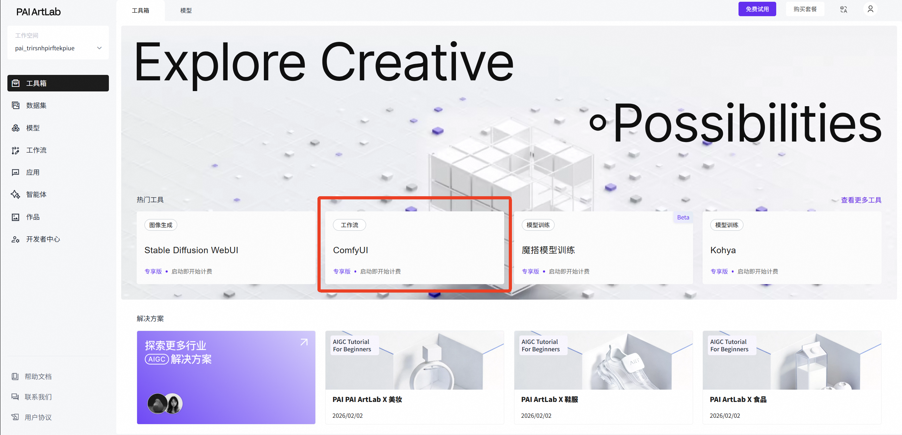Launch the ComfyUI tool card
The width and height of the screenshot is (902, 435).
415,248
